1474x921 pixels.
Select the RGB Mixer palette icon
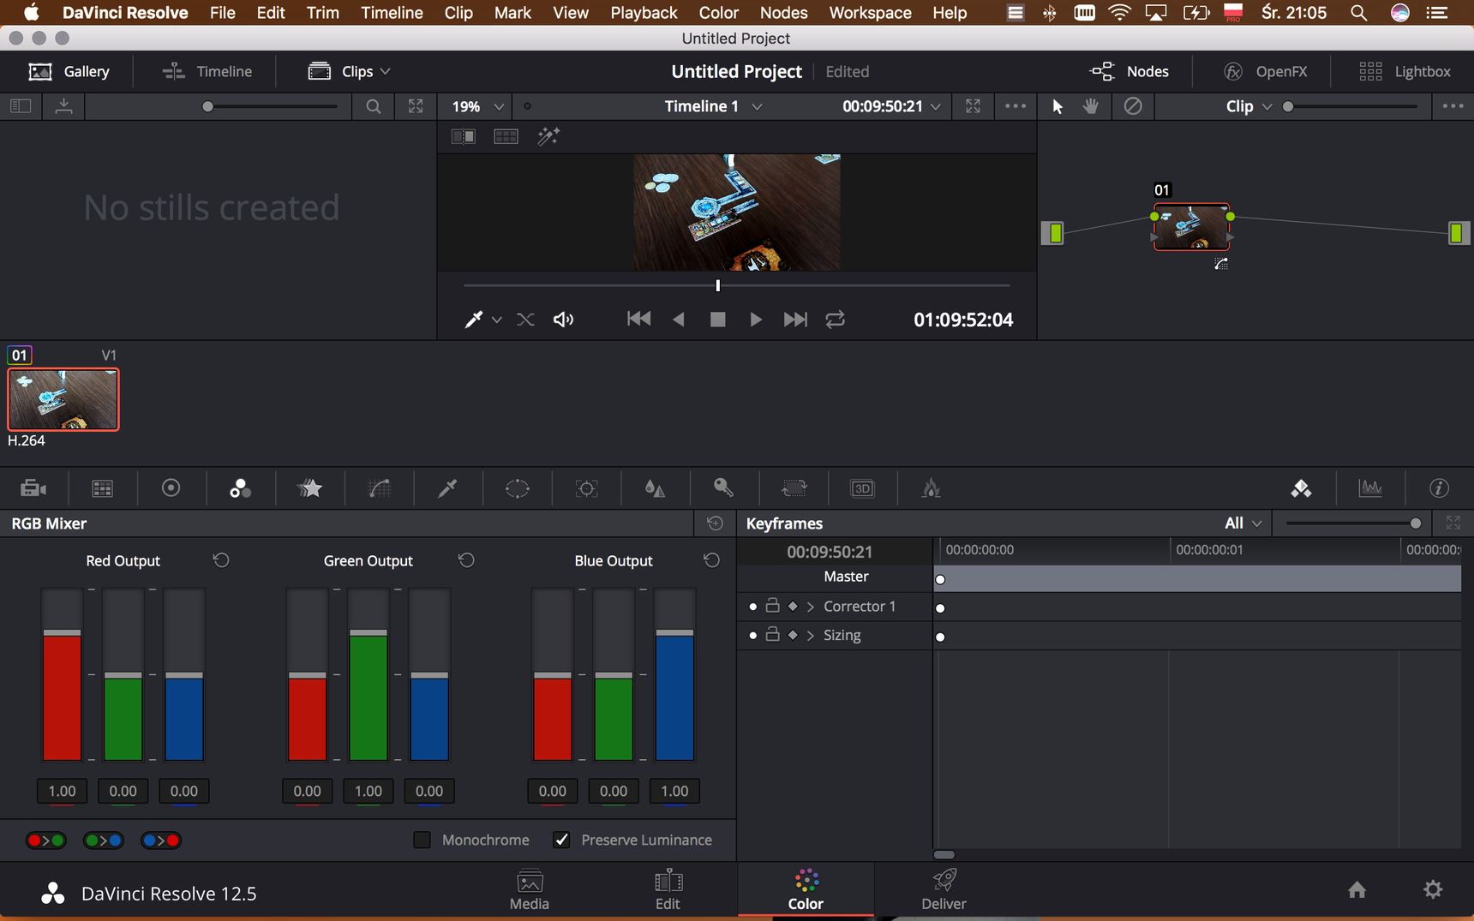pyautogui.click(x=240, y=488)
